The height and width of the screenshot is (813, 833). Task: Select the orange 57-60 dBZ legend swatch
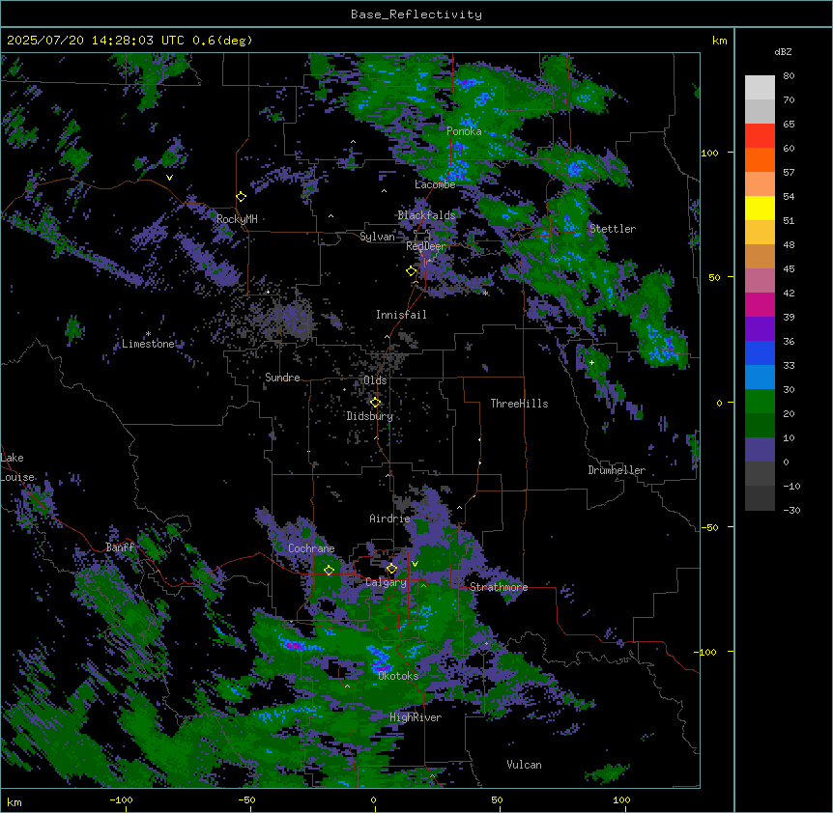coord(760,159)
